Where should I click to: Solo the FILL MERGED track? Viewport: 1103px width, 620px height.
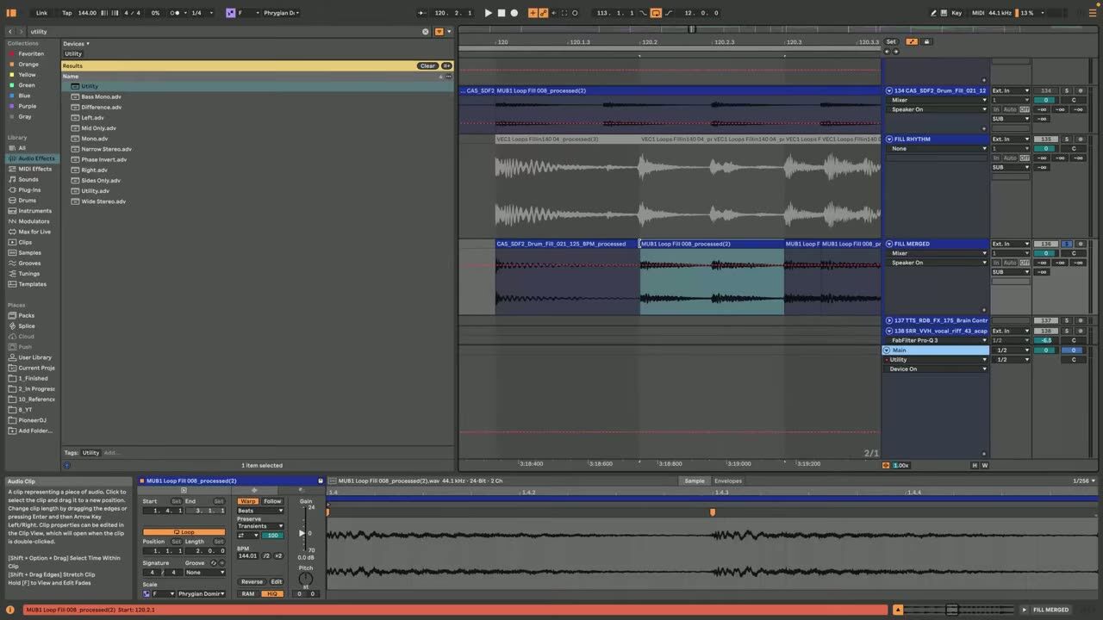pyautogui.click(x=1066, y=244)
